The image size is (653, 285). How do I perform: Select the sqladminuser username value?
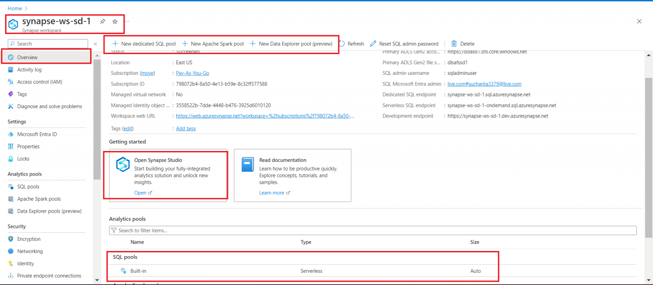462,73
